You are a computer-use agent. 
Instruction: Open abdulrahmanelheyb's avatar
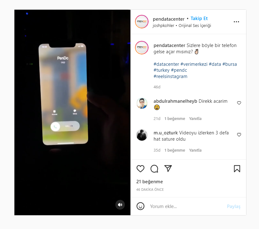(x=142, y=103)
